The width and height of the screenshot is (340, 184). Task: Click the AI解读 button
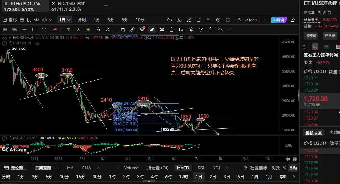tap(278, 20)
